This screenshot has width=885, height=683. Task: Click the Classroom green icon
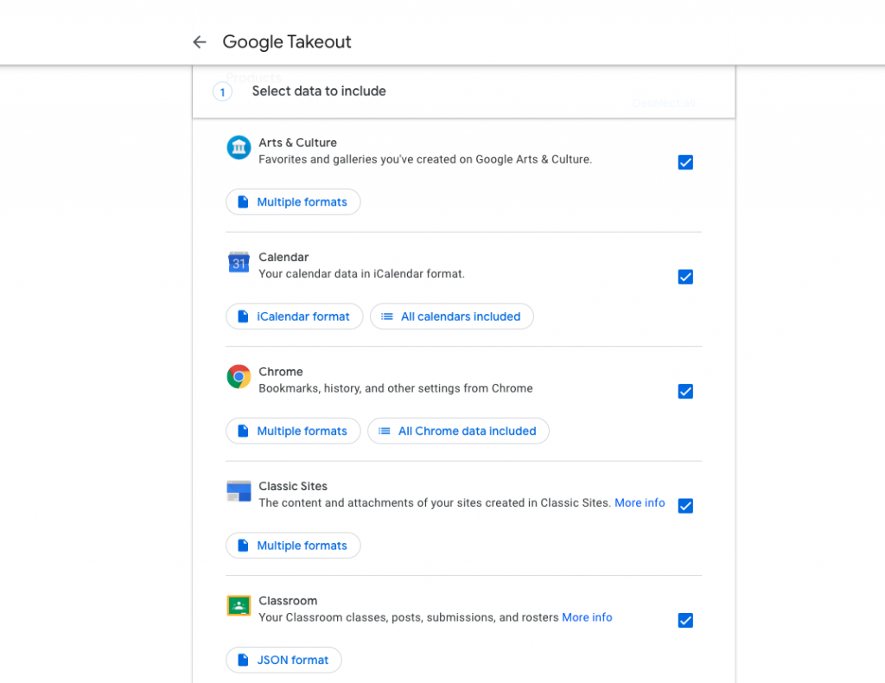coord(239,606)
